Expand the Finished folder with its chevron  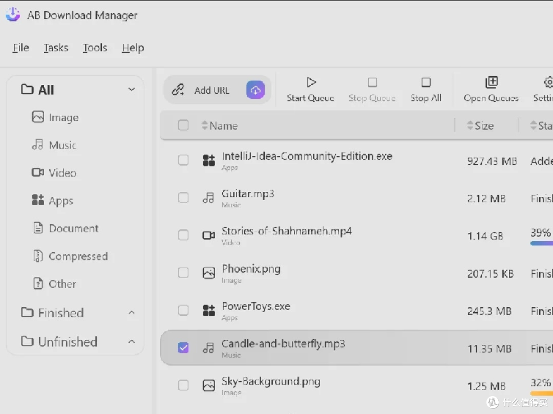click(x=132, y=313)
